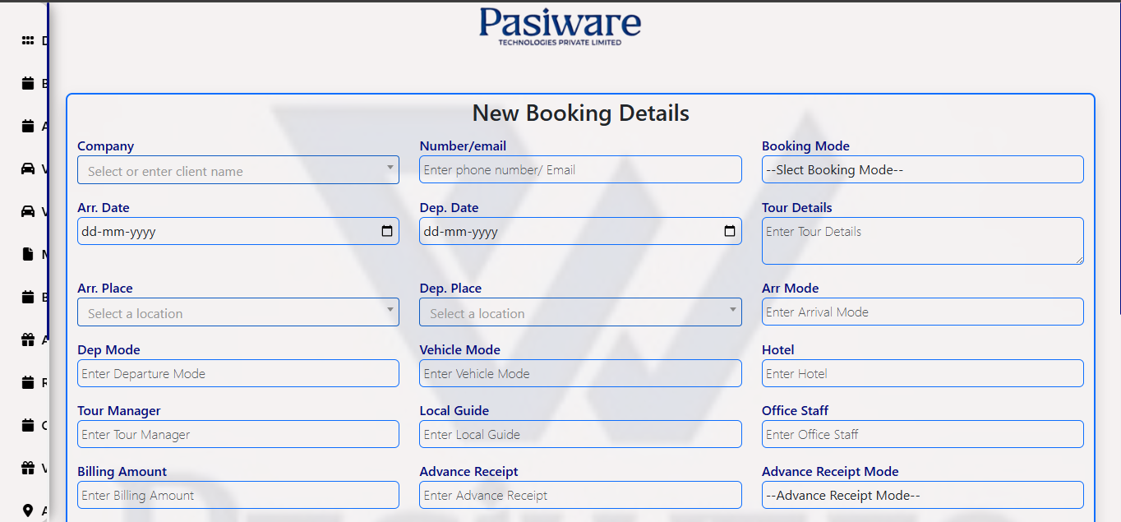1121x522 pixels.
Task: Click the Pasiware logo at the top
Action: click(x=560, y=25)
